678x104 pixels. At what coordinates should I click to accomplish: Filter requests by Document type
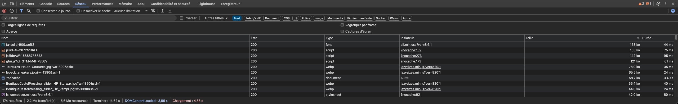(x=272, y=18)
